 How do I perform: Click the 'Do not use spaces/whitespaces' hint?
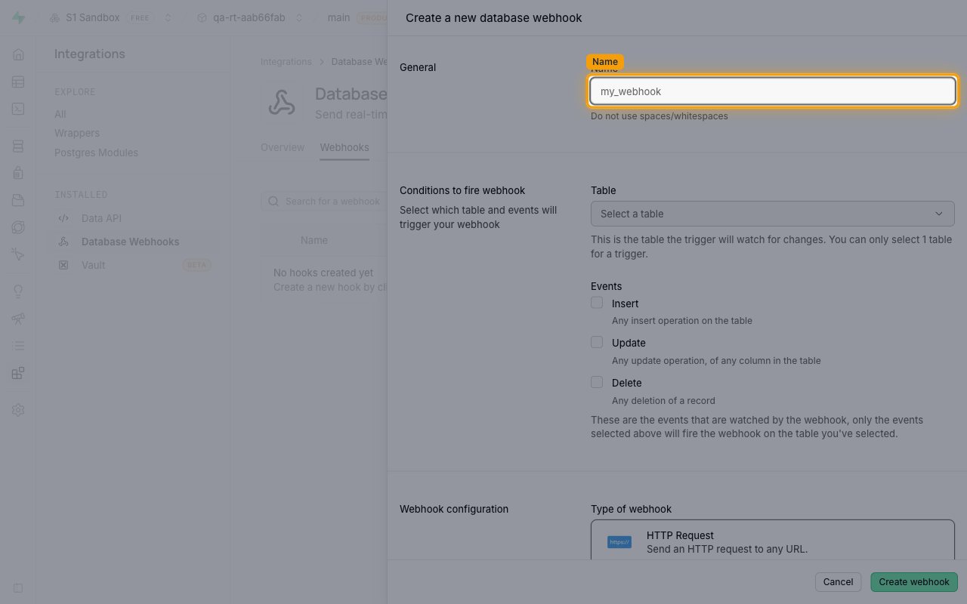tap(660, 116)
